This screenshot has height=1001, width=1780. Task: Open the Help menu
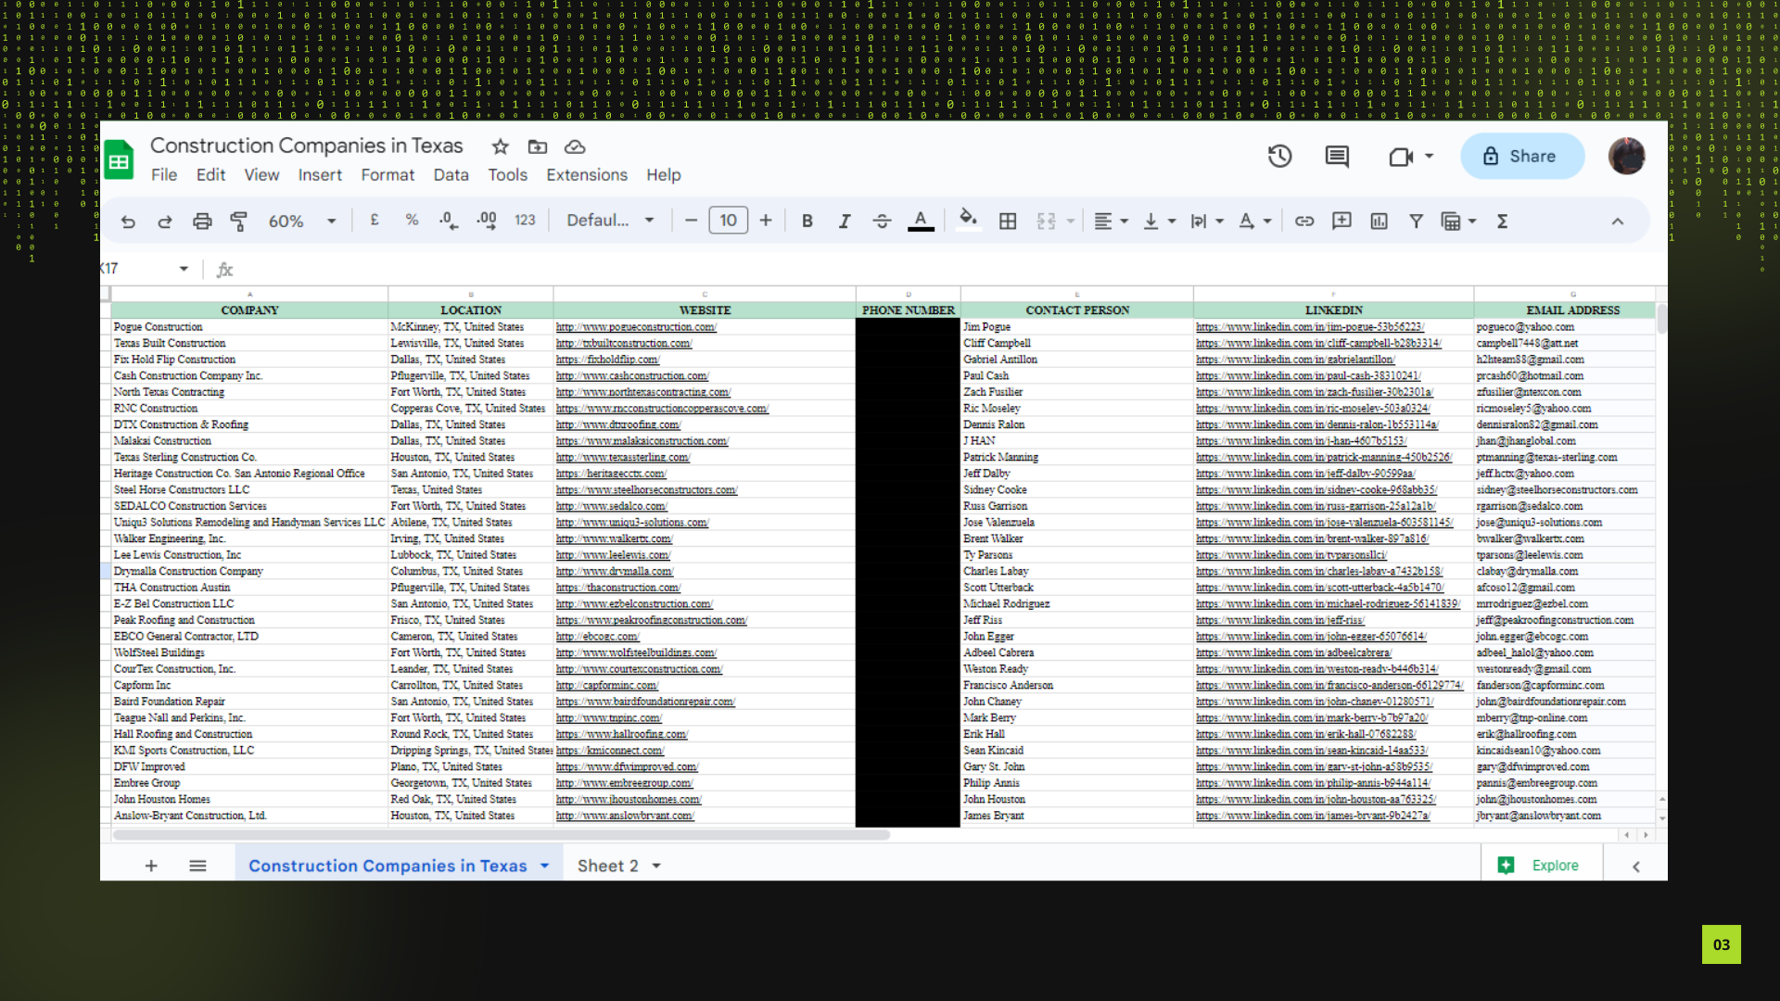pyautogui.click(x=664, y=175)
